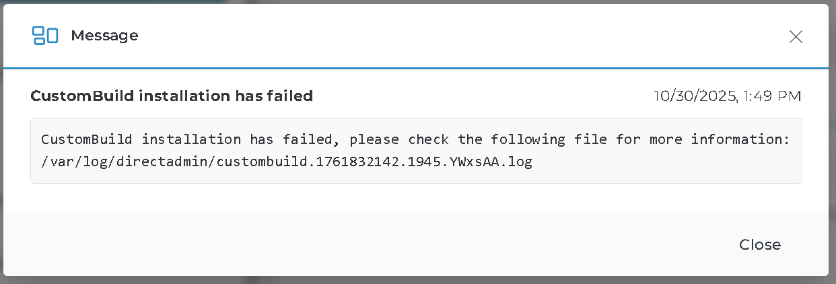The image size is (836, 284).
Task: Click the "Message" dialog title text
Action: (x=104, y=36)
